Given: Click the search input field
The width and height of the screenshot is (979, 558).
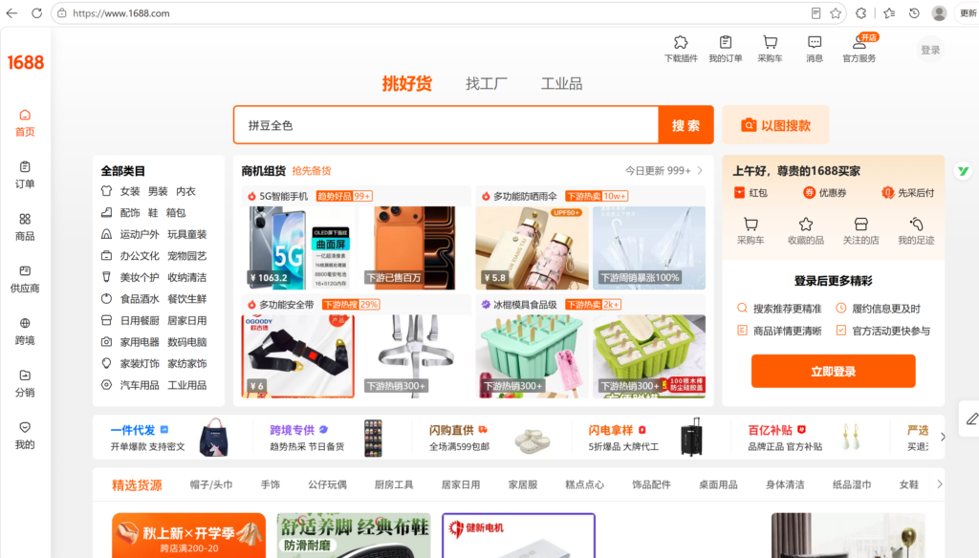Looking at the screenshot, I should coord(446,125).
